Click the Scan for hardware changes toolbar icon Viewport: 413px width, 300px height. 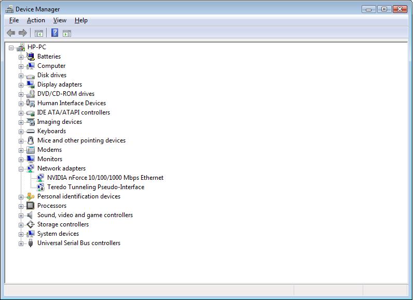pos(67,33)
